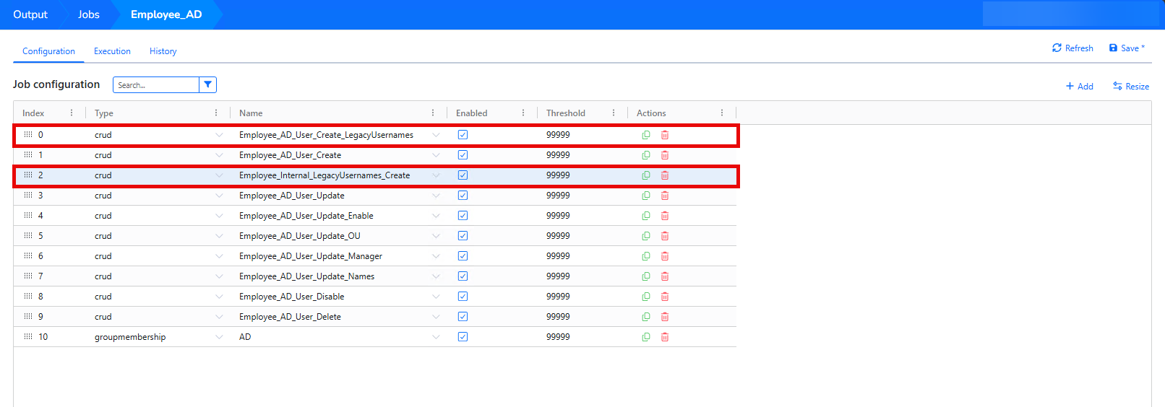Grab the drag handle of index 0 row

pos(28,134)
